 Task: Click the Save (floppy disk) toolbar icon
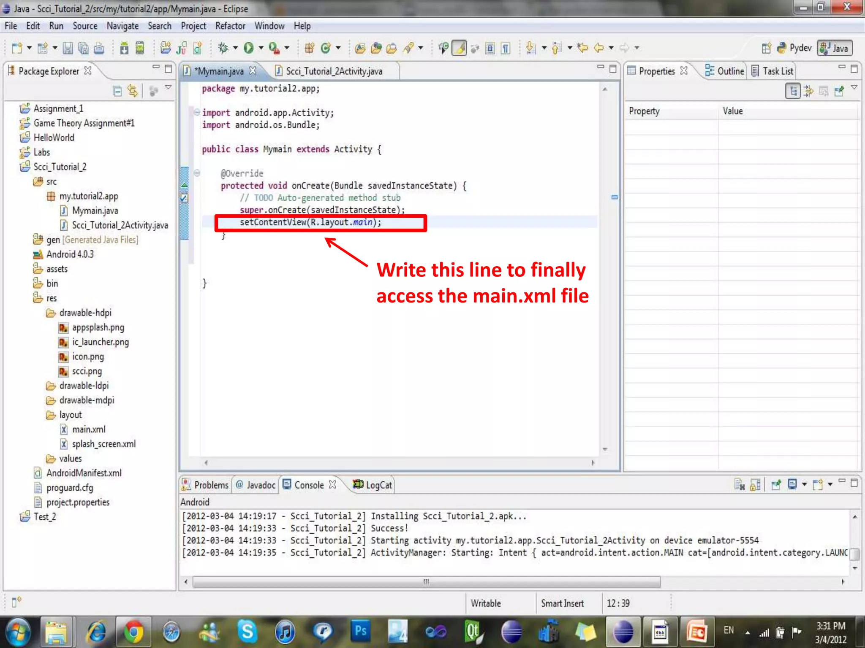[x=68, y=48]
